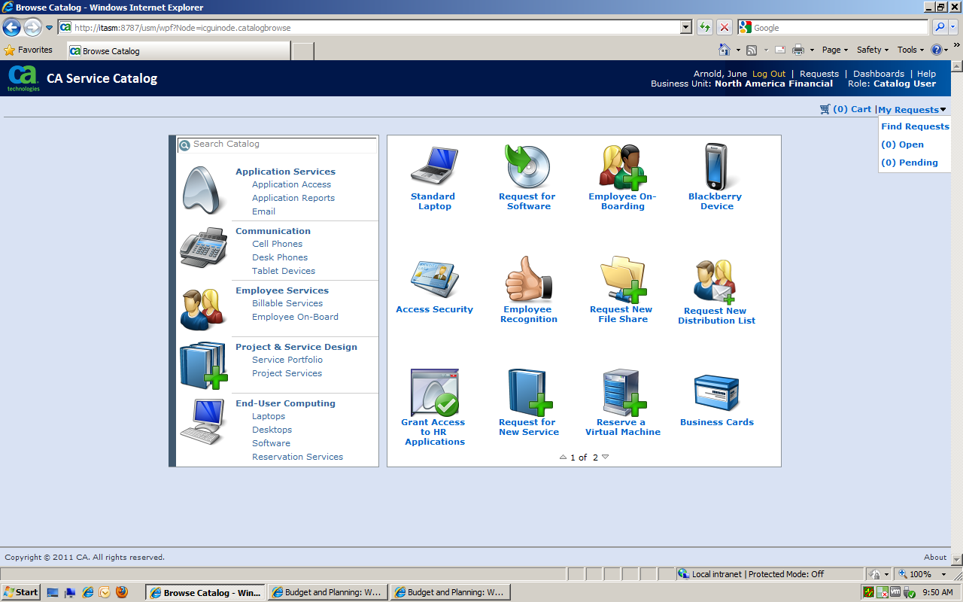Click the Reservation Services link

(297, 457)
